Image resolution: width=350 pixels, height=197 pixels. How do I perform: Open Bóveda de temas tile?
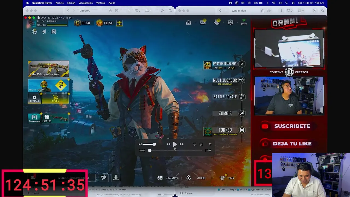[x=34, y=118]
